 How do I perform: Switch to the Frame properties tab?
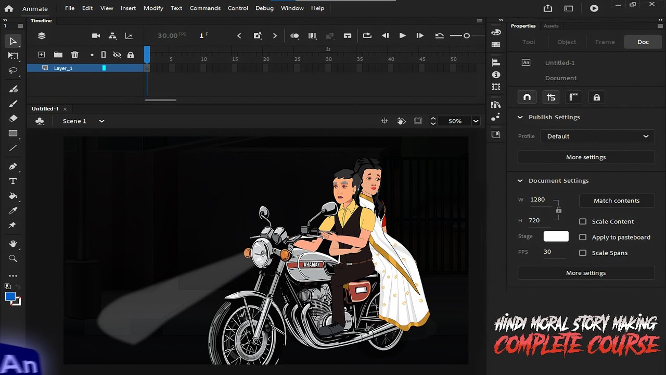pyautogui.click(x=605, y=42)
